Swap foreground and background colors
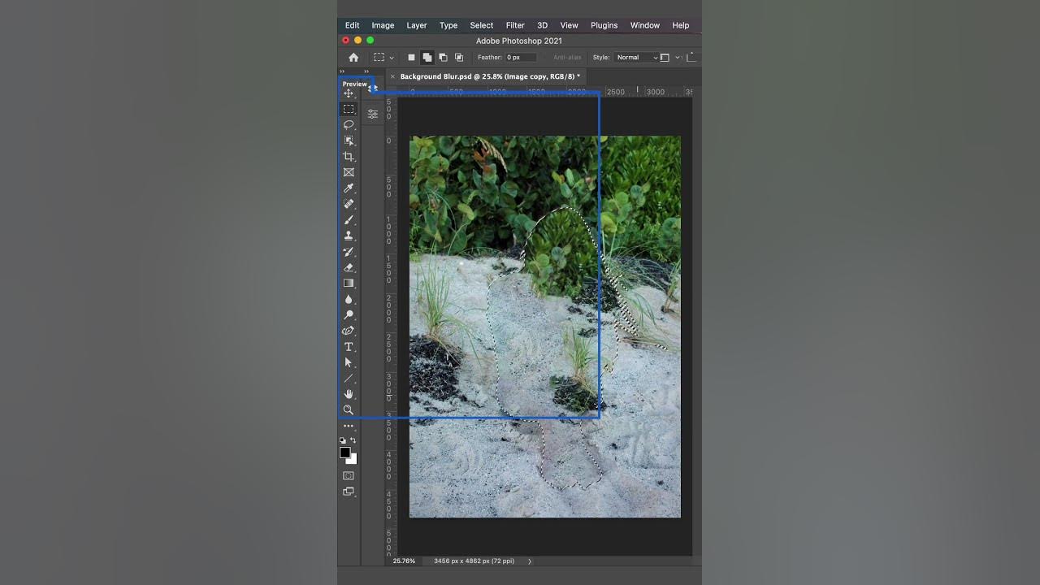Viewport: 1040px width, 585px height. pos(353,440)
